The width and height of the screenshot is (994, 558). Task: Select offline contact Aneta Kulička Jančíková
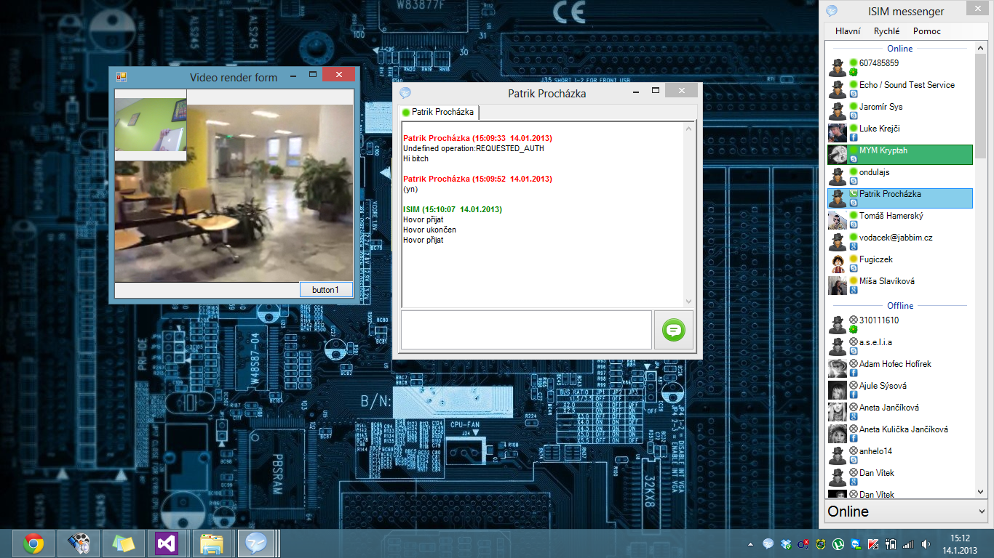point(900,433)
